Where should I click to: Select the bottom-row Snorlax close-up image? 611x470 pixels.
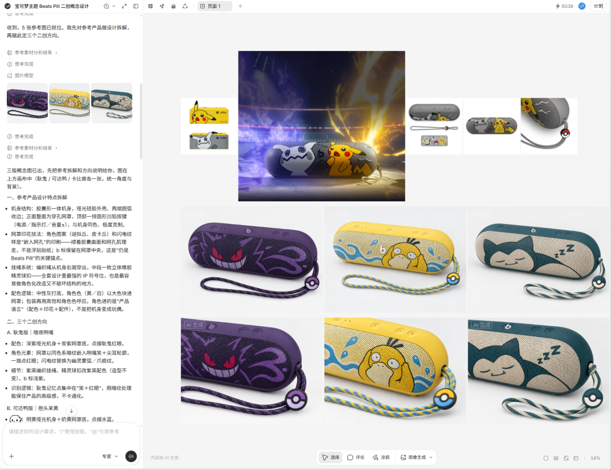[539, 370]
